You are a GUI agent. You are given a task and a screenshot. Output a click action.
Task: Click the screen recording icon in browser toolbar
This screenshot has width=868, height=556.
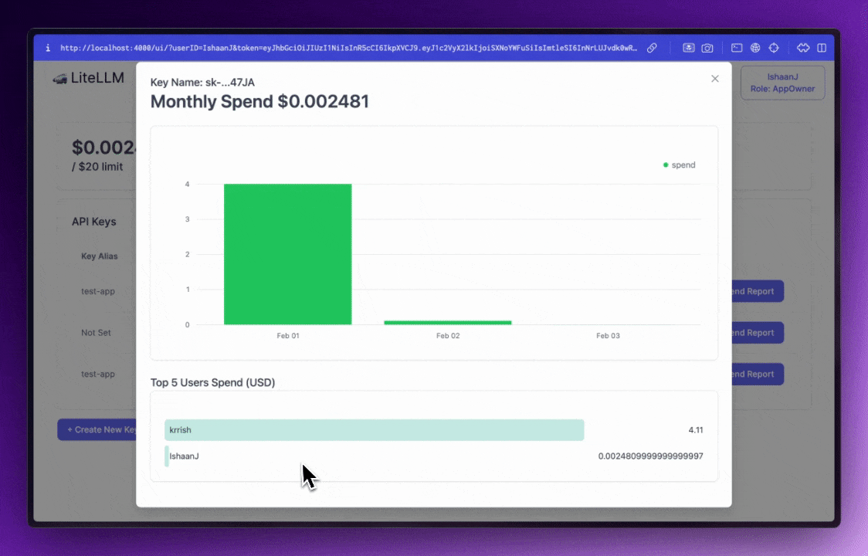(689, 48)
